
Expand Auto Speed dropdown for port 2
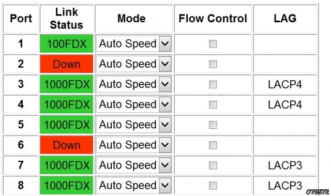point(133,64)
